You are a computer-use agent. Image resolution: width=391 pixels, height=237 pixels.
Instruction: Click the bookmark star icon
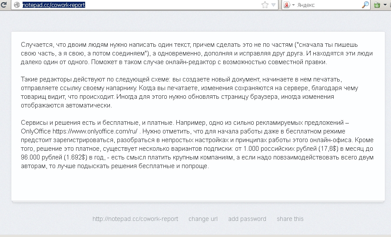click(x=265, y=5)
